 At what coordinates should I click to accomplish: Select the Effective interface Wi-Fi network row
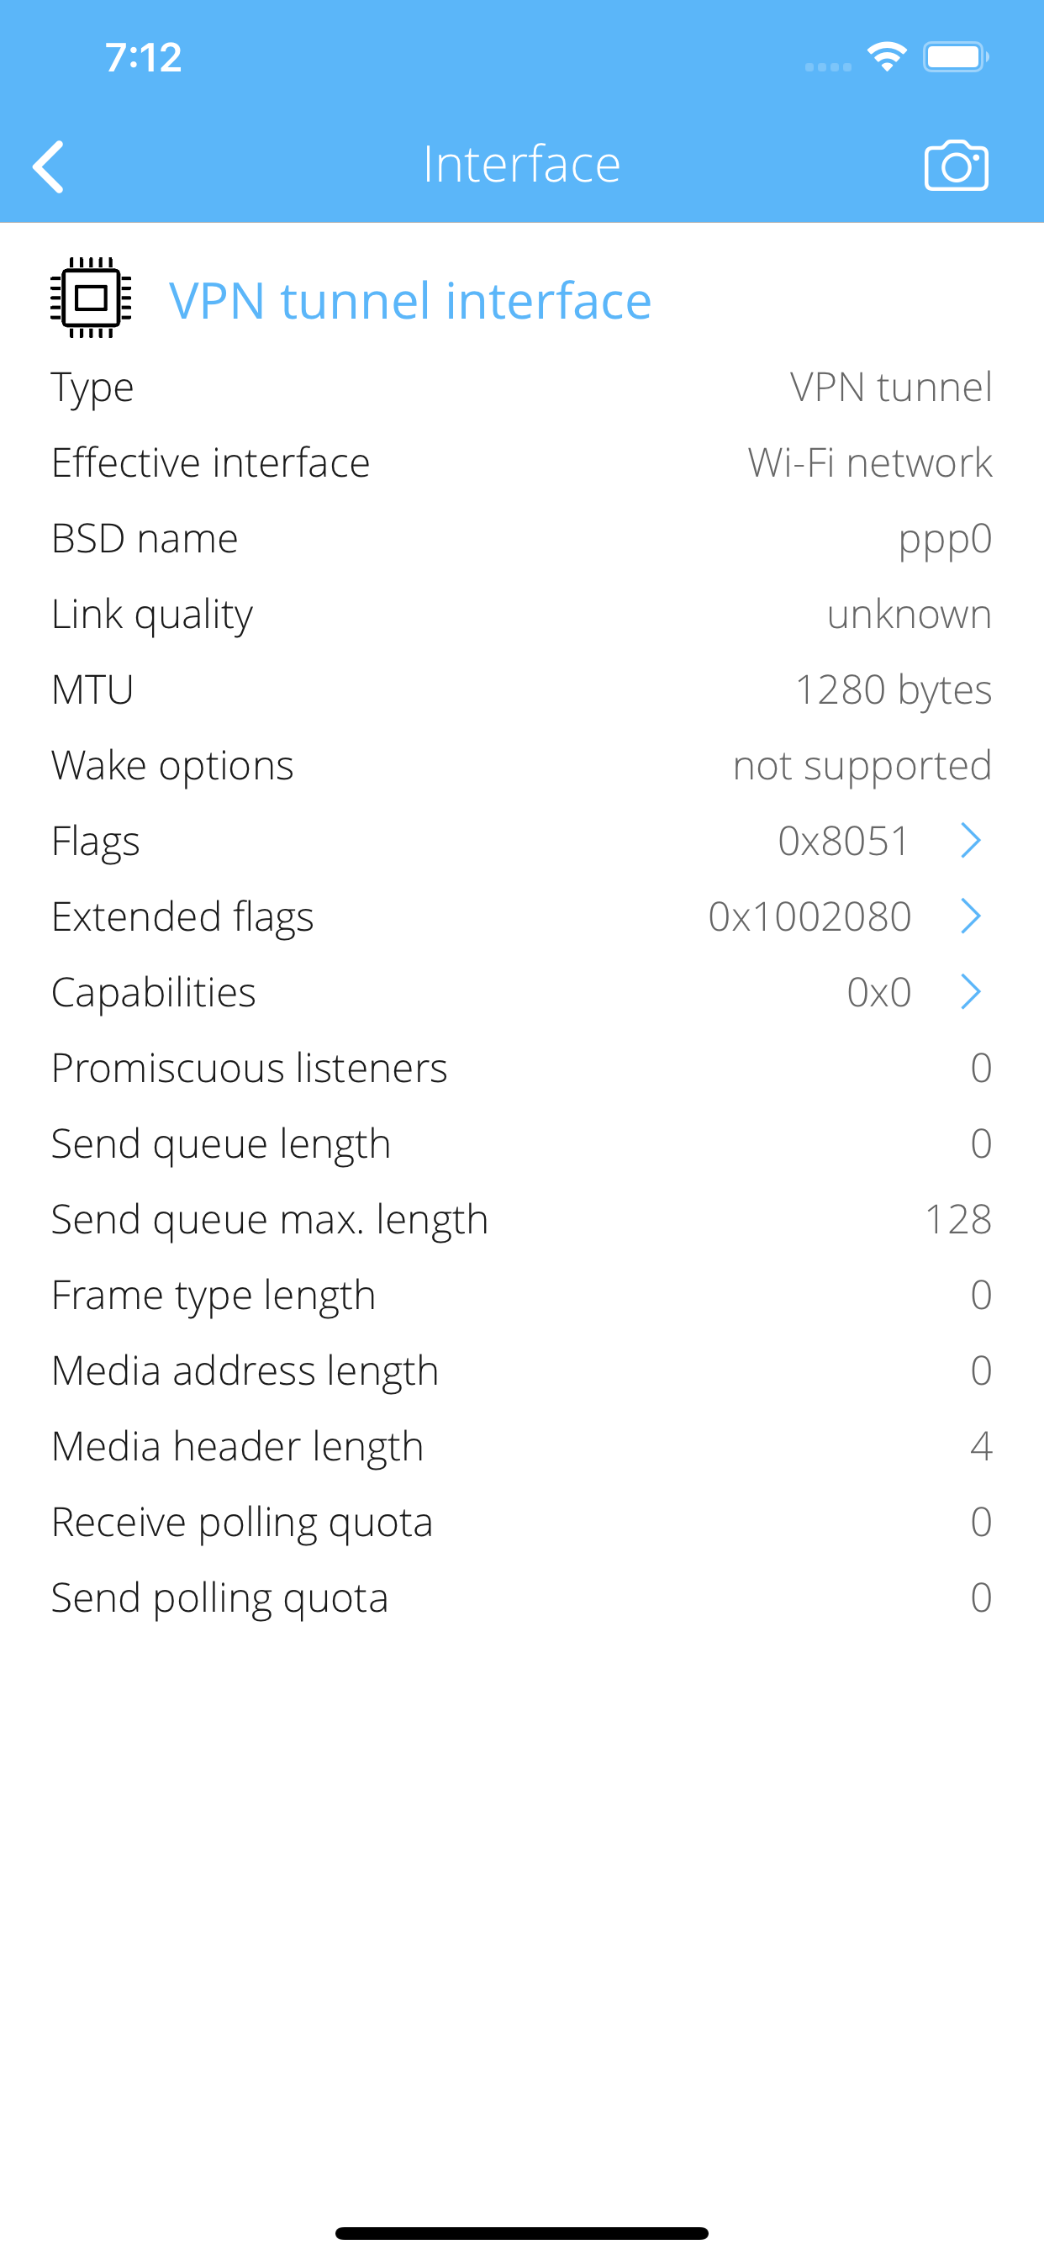(x=521, y=462)
